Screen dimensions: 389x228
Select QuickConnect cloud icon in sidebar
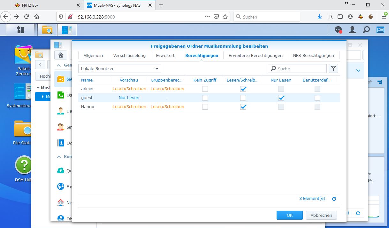[x=61, y=171]
